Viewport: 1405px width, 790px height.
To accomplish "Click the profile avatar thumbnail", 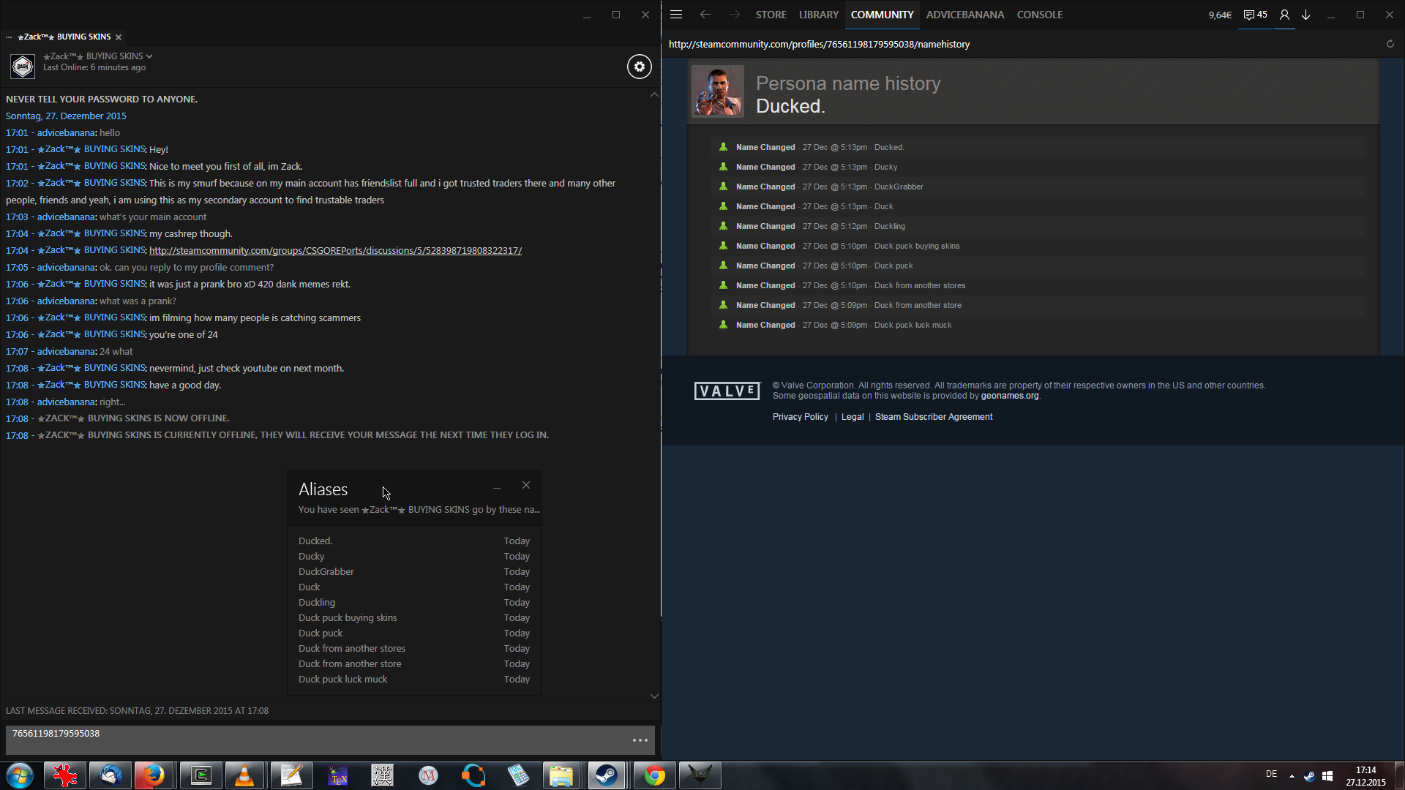I will tap(717, 91).
